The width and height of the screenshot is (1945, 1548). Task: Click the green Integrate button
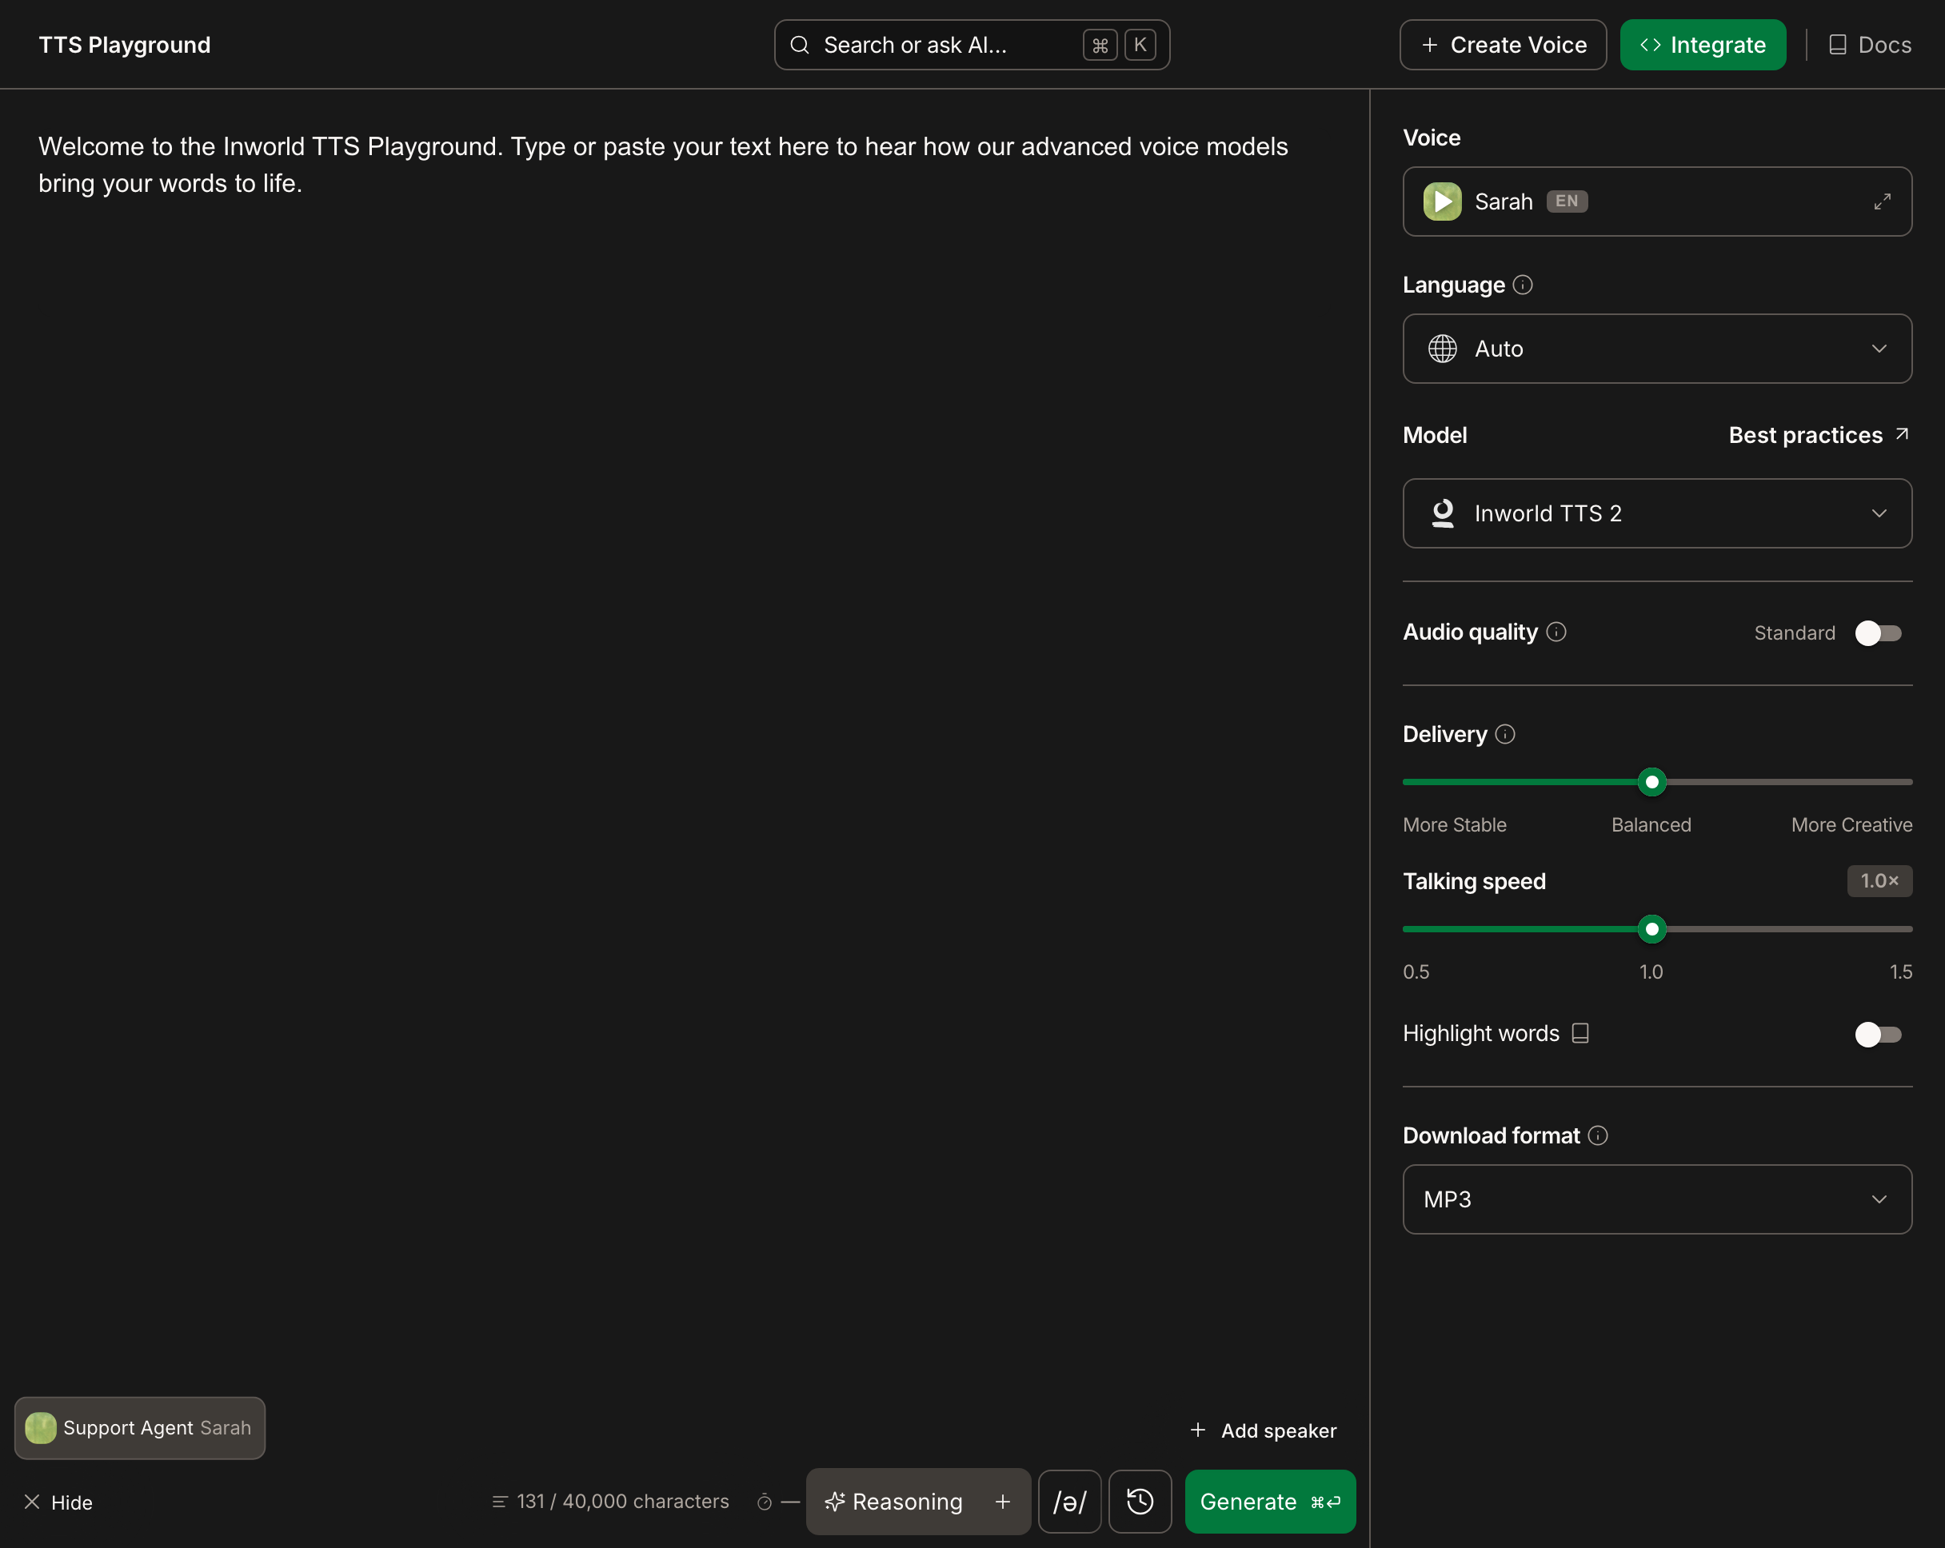(1703, 45)
